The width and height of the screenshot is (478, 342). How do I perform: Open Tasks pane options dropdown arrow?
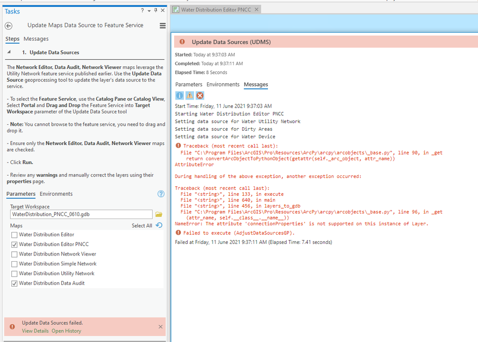pyautogui.click(x=149, y=11)
